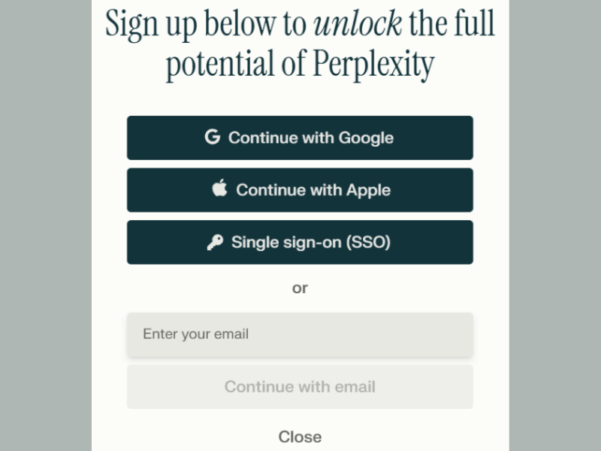Viewport: 601px width, 451px height.
Task: Choose Continue with Apple sign-up
Action: pos(300,190)
